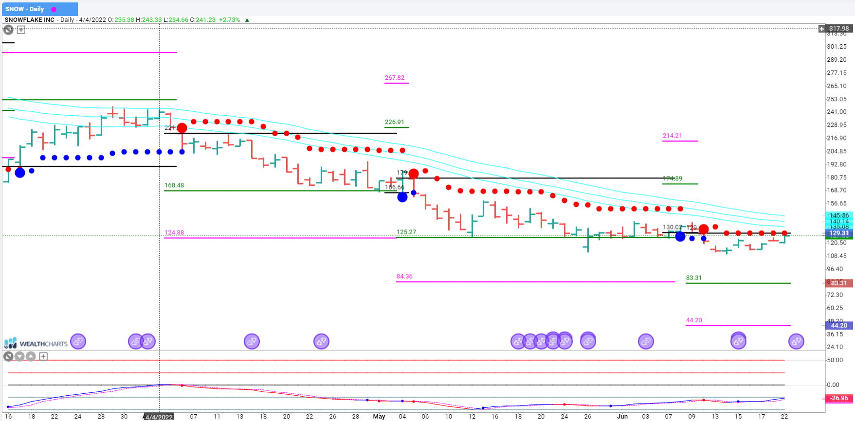Click the 83.31 red price tag on axis
This screenshot has width=855, height=421.
point(839,283)
